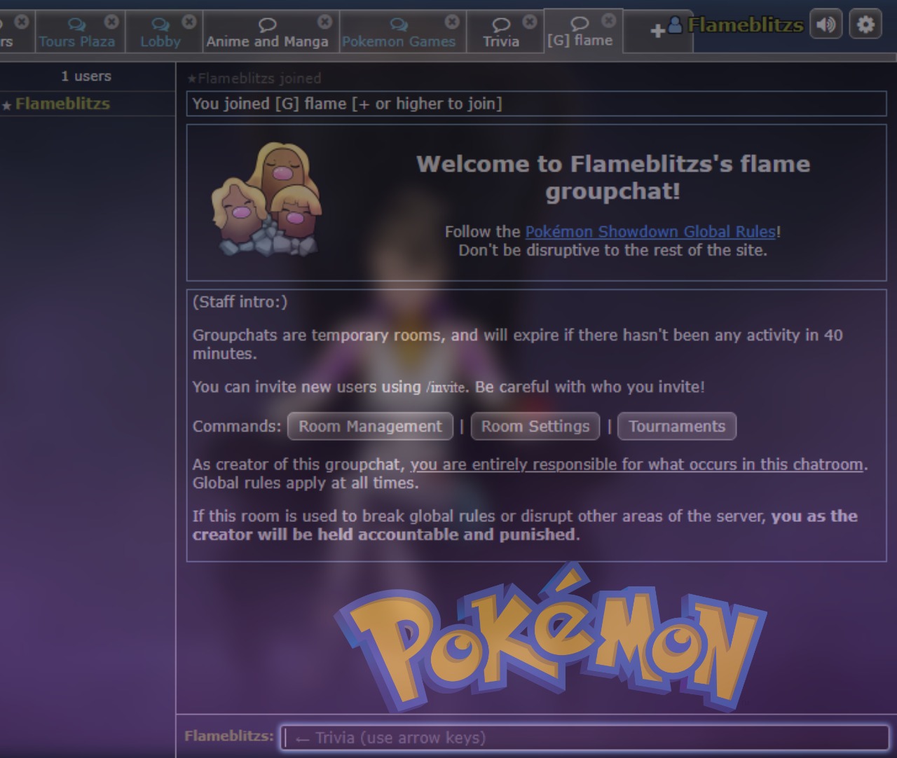The image size is (897, 758).
Task: Click the Flameblitzs joined message
Action: point(254,78)
